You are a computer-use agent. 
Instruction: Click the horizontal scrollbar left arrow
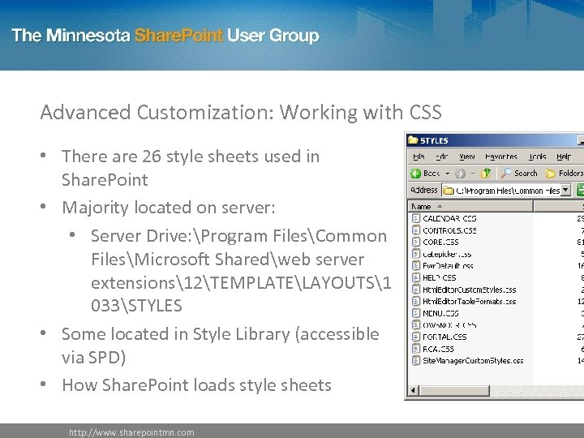tap(413, 390)
